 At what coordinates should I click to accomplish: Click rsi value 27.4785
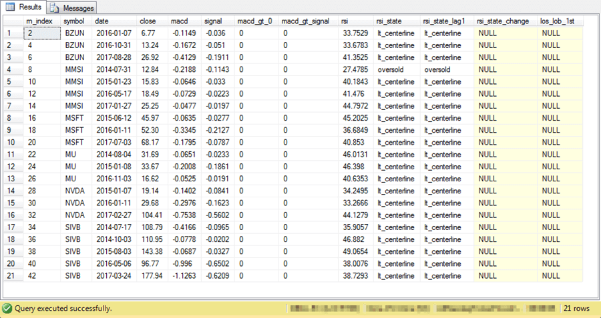click(355, 69)
